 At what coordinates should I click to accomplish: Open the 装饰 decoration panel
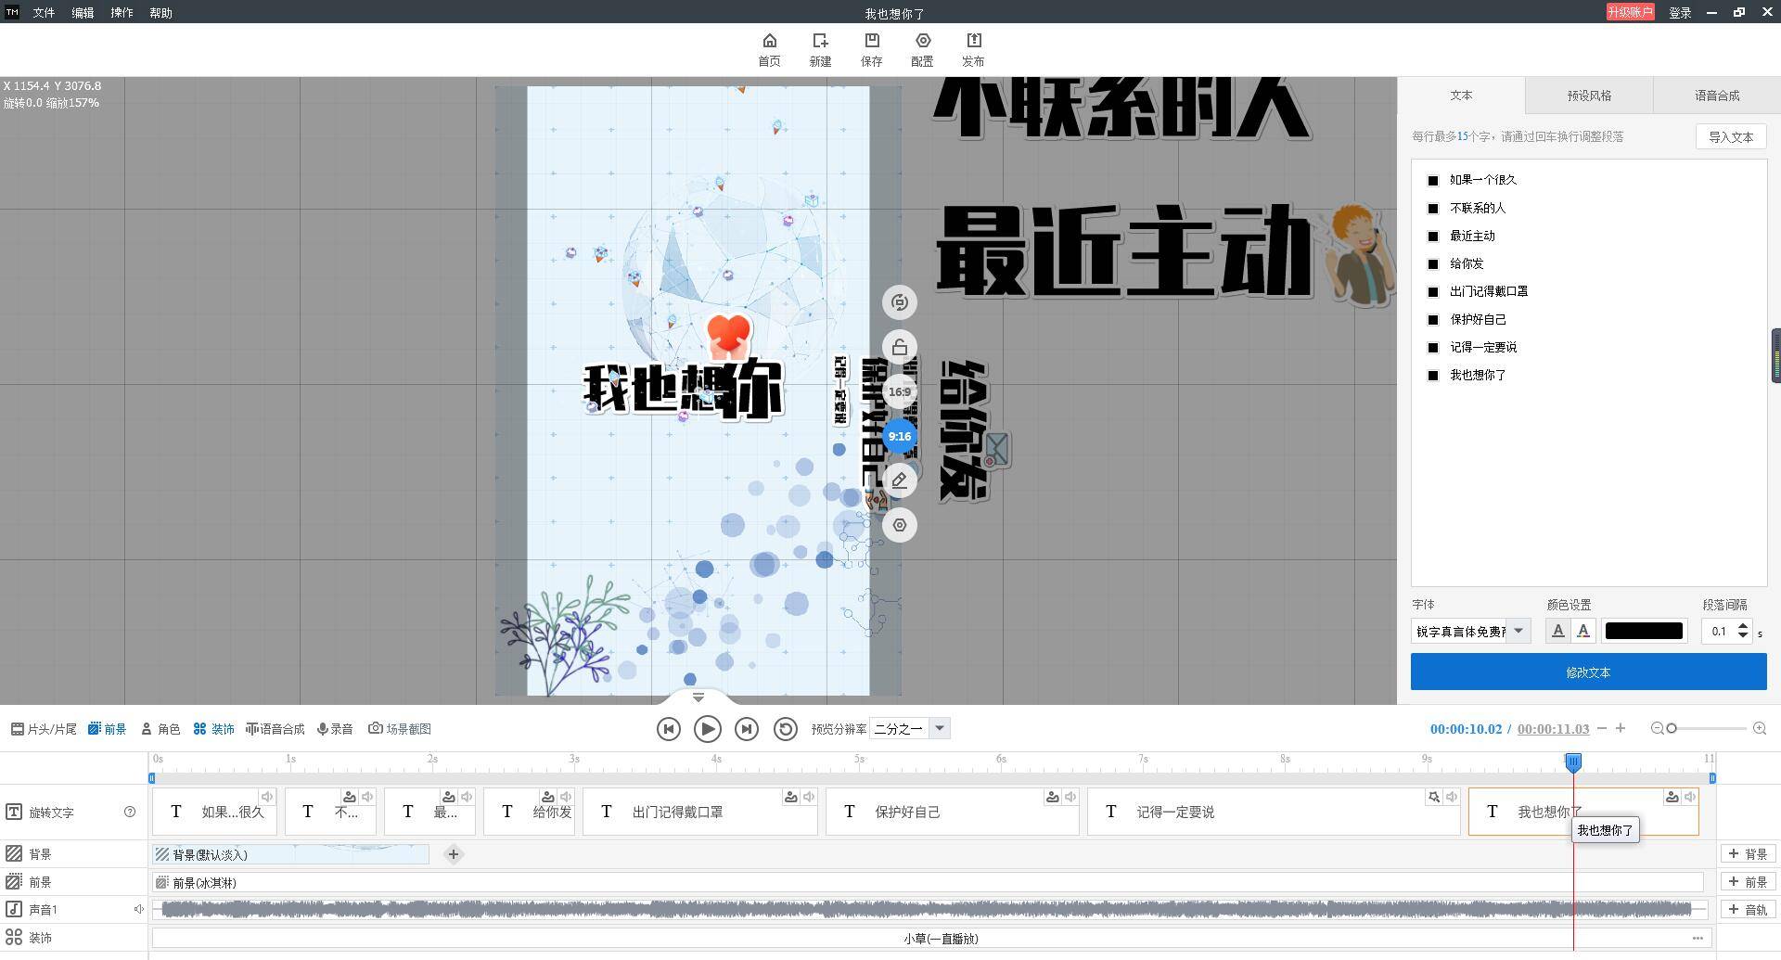214,728
